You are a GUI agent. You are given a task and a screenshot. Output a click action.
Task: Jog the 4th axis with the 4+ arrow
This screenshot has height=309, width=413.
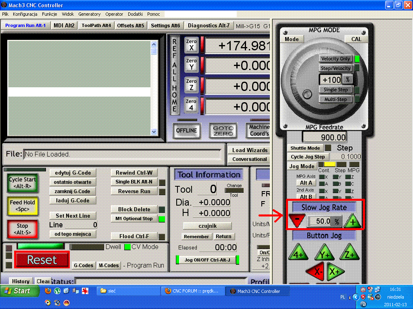tap(298, 252)
